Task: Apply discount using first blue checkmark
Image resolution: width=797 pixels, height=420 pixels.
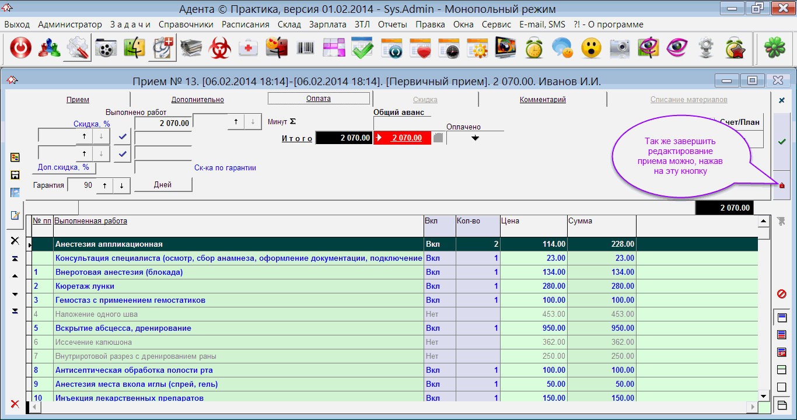Action: click(122, 136)
